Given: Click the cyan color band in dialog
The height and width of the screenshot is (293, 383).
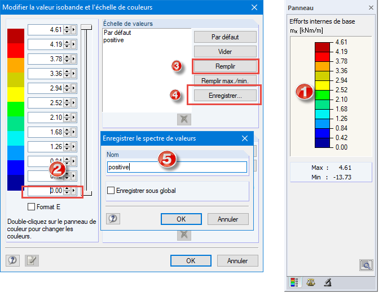Looking at the screenshot, I should pos(16,138).
